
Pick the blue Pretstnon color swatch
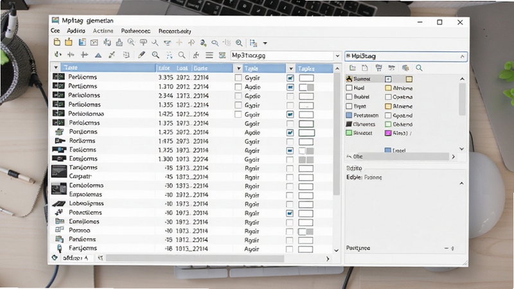(x=349, y=116)
